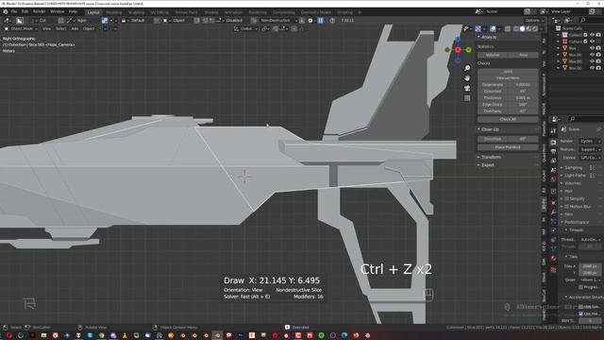
Task: Click the blue Z axis gizmo ball
Action: (x=458, y=39)
